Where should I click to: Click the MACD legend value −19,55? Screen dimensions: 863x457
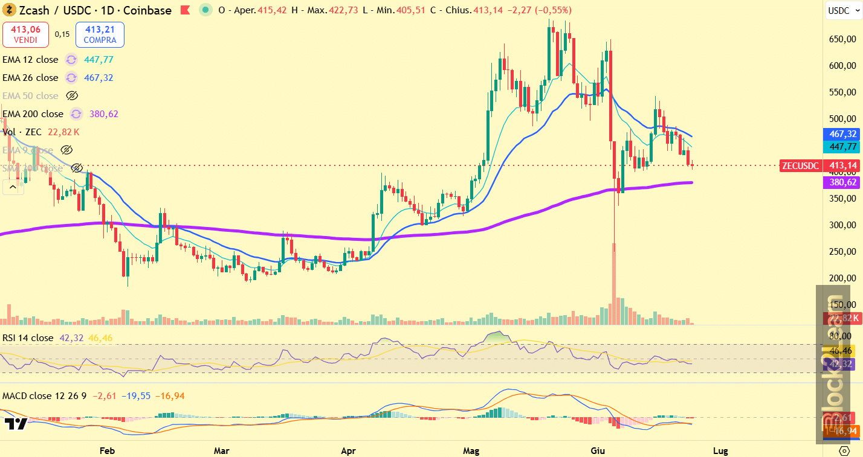[135, 396]
